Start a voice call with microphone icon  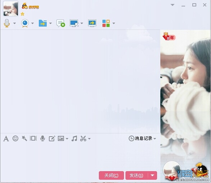[x=7, y=23]
